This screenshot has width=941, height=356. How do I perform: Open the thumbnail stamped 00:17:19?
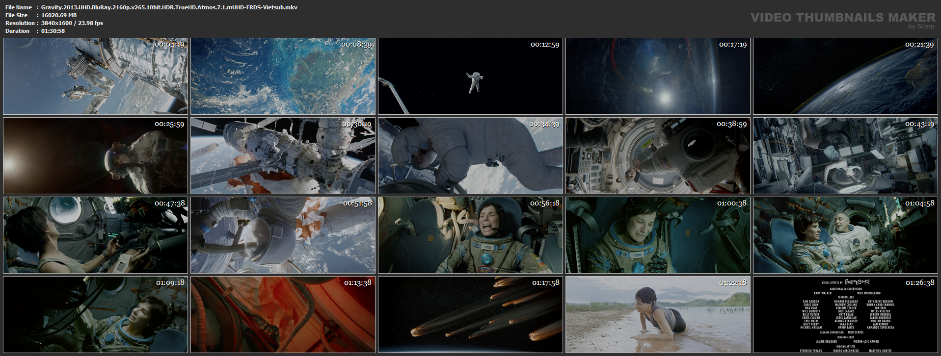coord(658,76)
